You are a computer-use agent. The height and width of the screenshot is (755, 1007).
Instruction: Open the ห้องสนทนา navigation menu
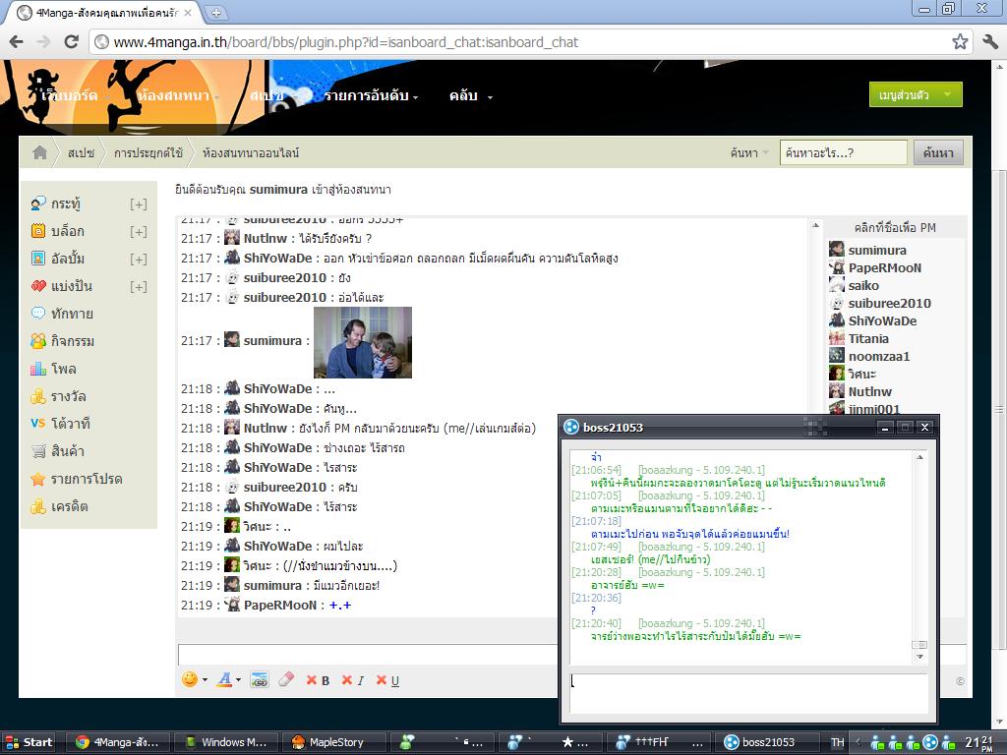coord(178,95)
